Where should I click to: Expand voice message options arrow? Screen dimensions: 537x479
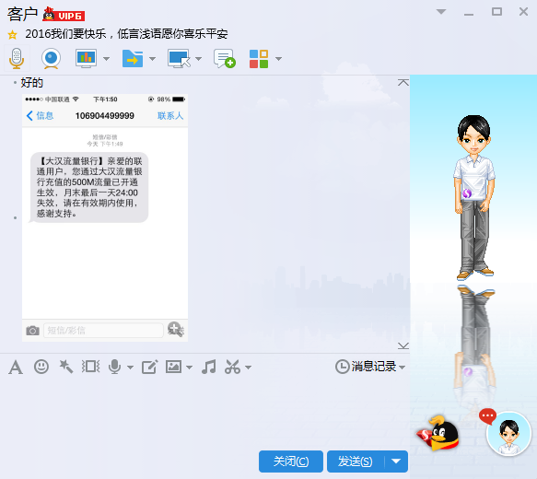coord(130,368)
